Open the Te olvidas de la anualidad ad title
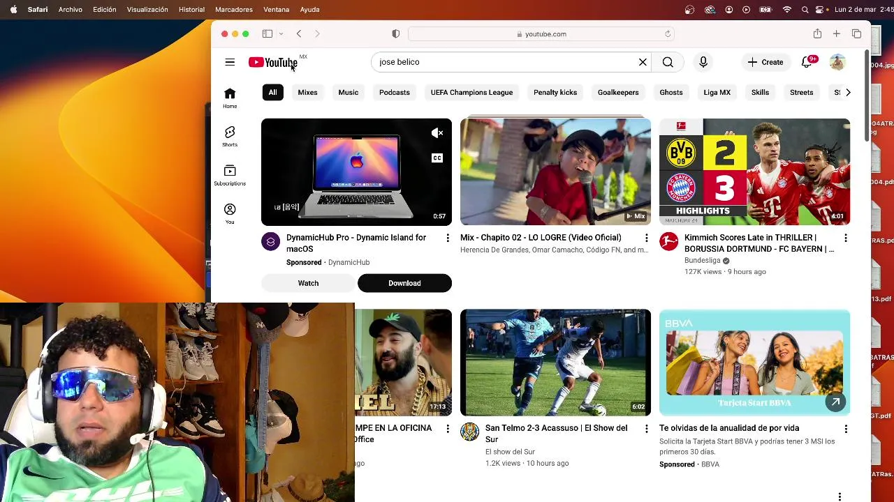Viewport: 894px width, 502px height. (729, 428)
